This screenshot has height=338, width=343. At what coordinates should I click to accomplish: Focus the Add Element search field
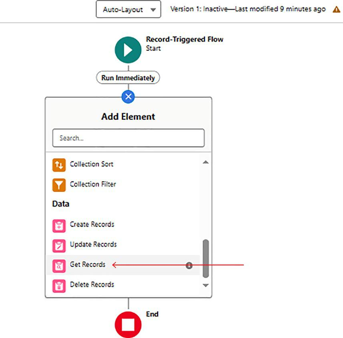pos(128,138)
